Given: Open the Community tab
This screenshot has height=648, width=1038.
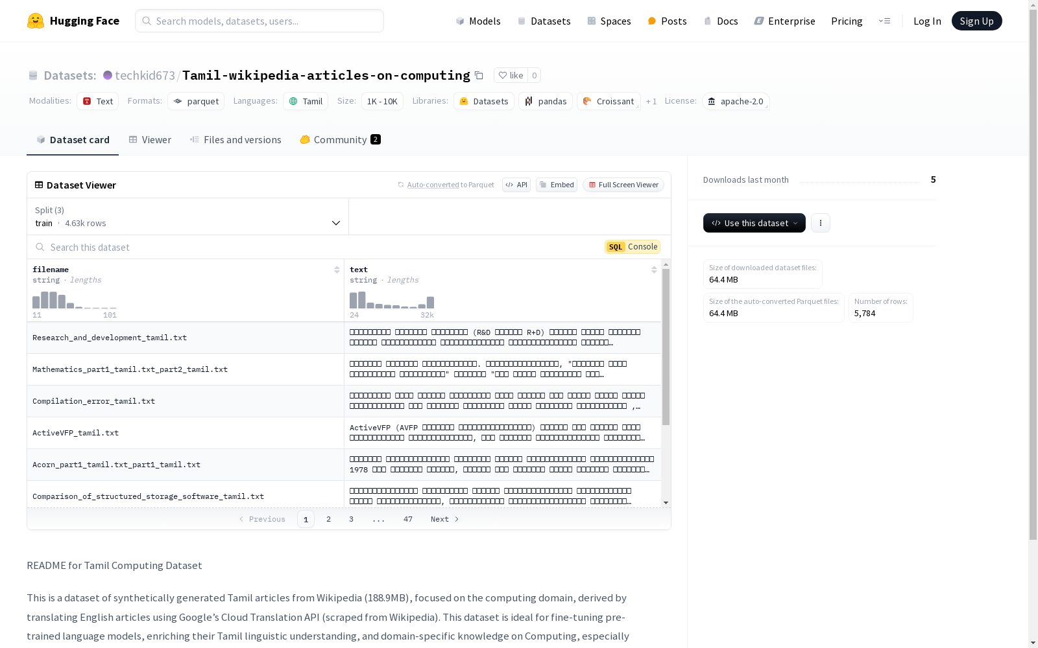Looking at the screenshot, I should point(340,140).
